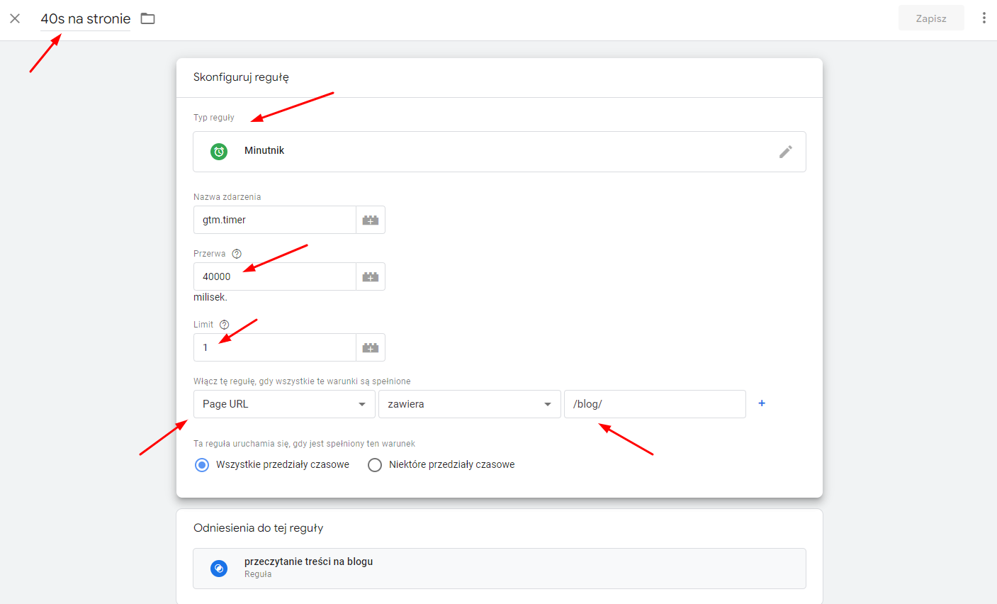This screenshot has width=997, height=604.
Task: Click inside the /blog/ value field
Action: tap(654, 403)
